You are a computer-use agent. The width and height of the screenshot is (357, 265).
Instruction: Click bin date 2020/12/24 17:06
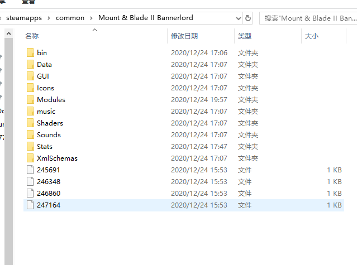point(199,53)
